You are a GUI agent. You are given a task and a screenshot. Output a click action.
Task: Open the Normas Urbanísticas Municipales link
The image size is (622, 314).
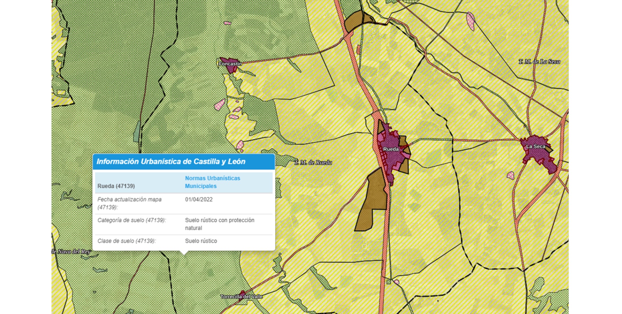(212, 182)
